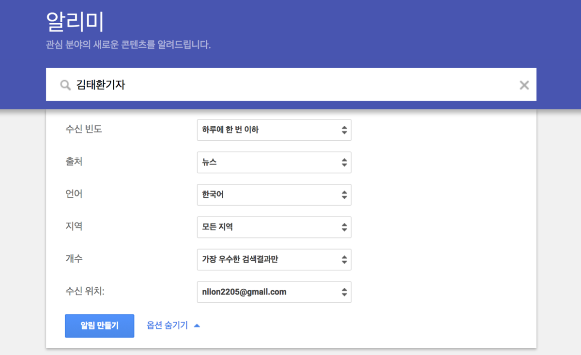This screenshot has width=581, height=355.
Task: Click the up-down arrows on the 수신 빈도 selector
Action: click(344, 130)
